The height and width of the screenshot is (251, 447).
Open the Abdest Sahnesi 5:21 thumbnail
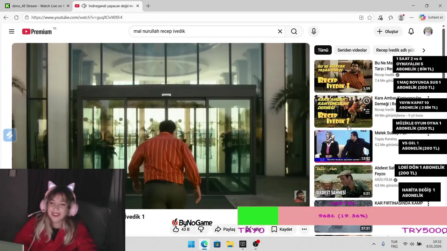(343, 181)
